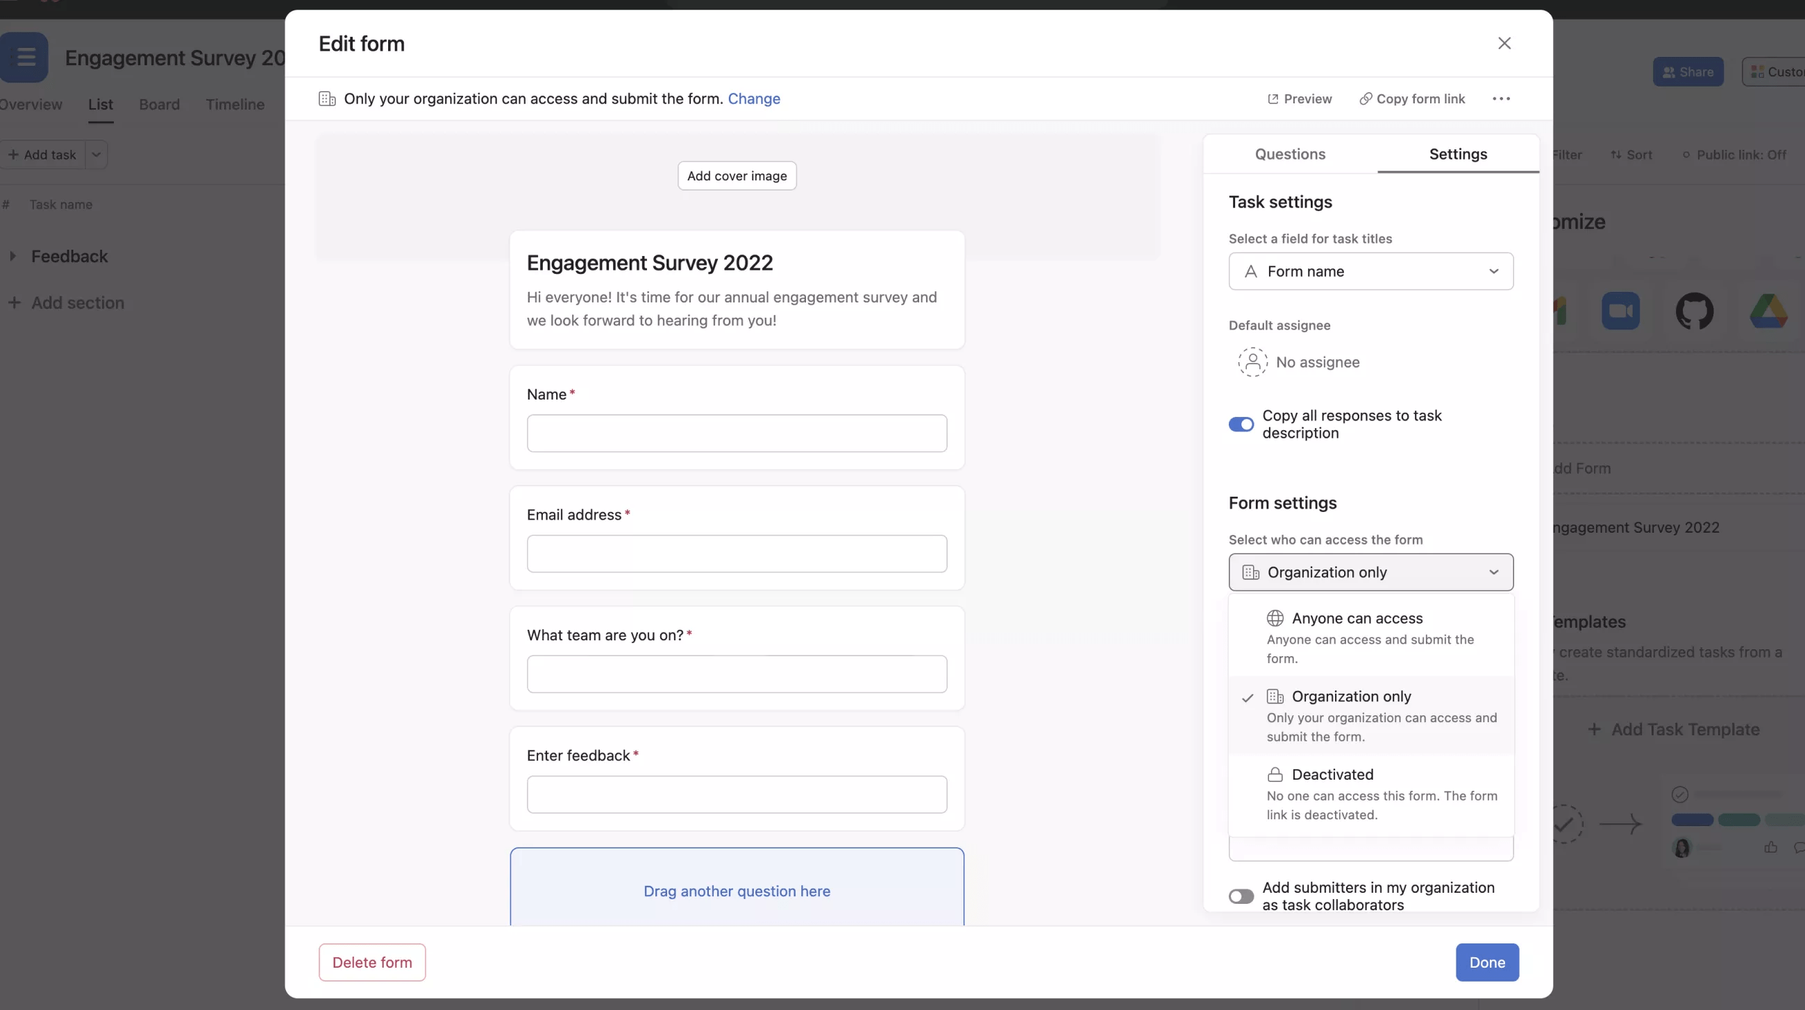
Task: Click the Copy form link chain icon
Action: coord(1365,99)
